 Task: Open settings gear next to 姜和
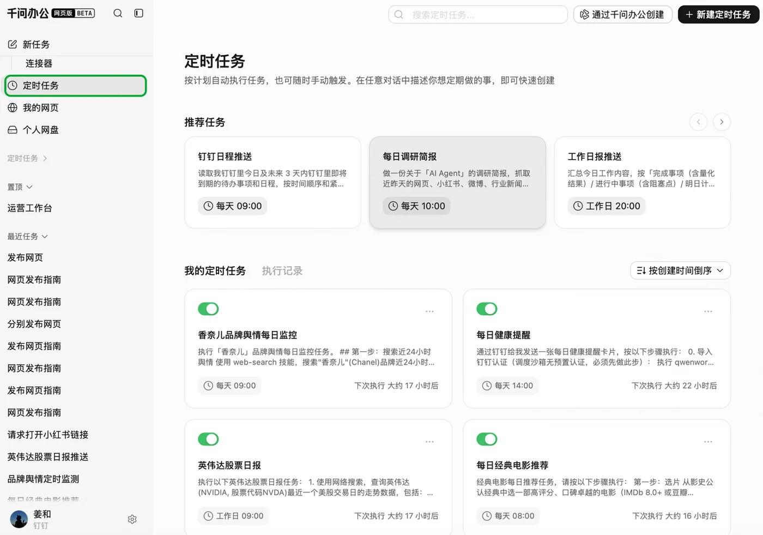[x=132, y=519]
